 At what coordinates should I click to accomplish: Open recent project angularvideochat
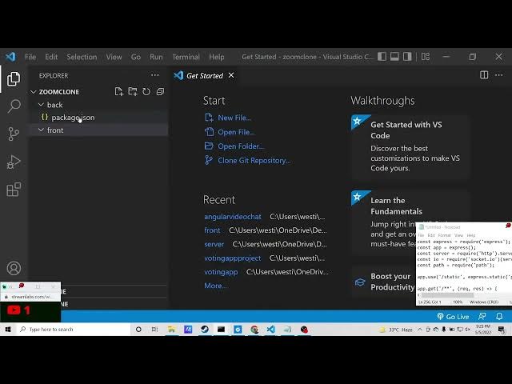[233, 217]
